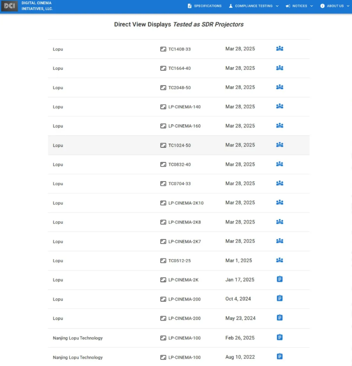Open group icon for TC1408-33 row
Viewport: 352px width, 366px height.
pyautogui.click(x=280, y=49)
